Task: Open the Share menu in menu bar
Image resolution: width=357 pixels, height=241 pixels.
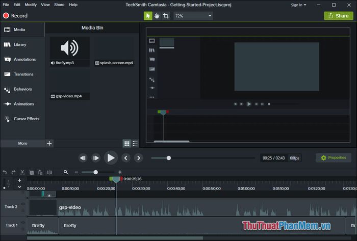Action: 59,5
